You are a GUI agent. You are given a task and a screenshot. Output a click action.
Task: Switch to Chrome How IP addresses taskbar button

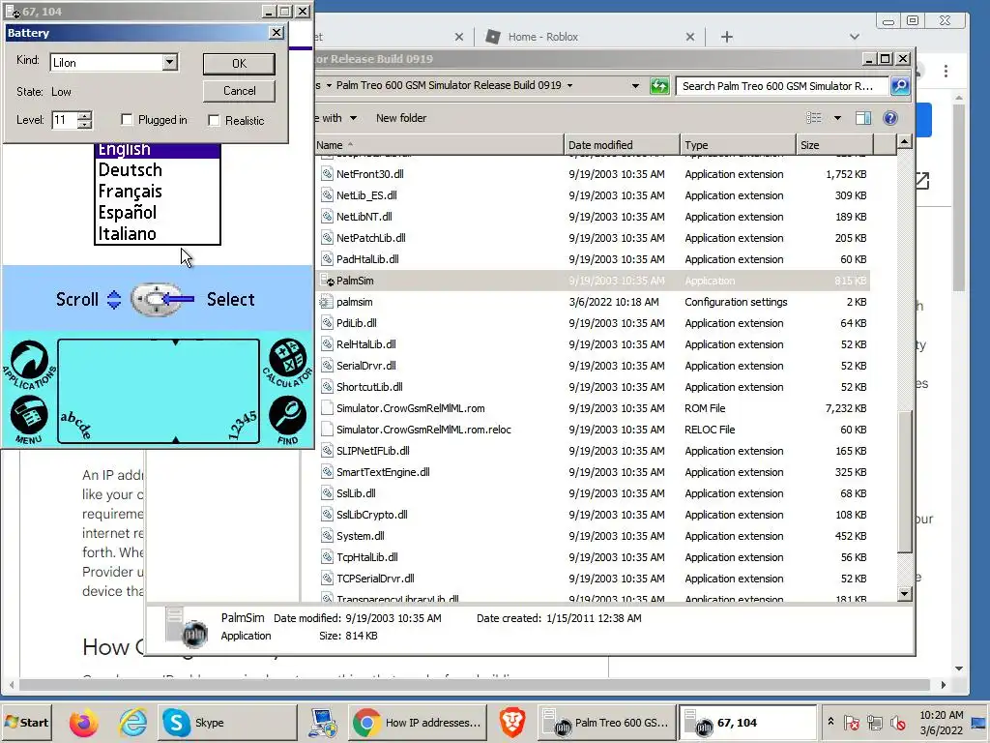point(418,723)
